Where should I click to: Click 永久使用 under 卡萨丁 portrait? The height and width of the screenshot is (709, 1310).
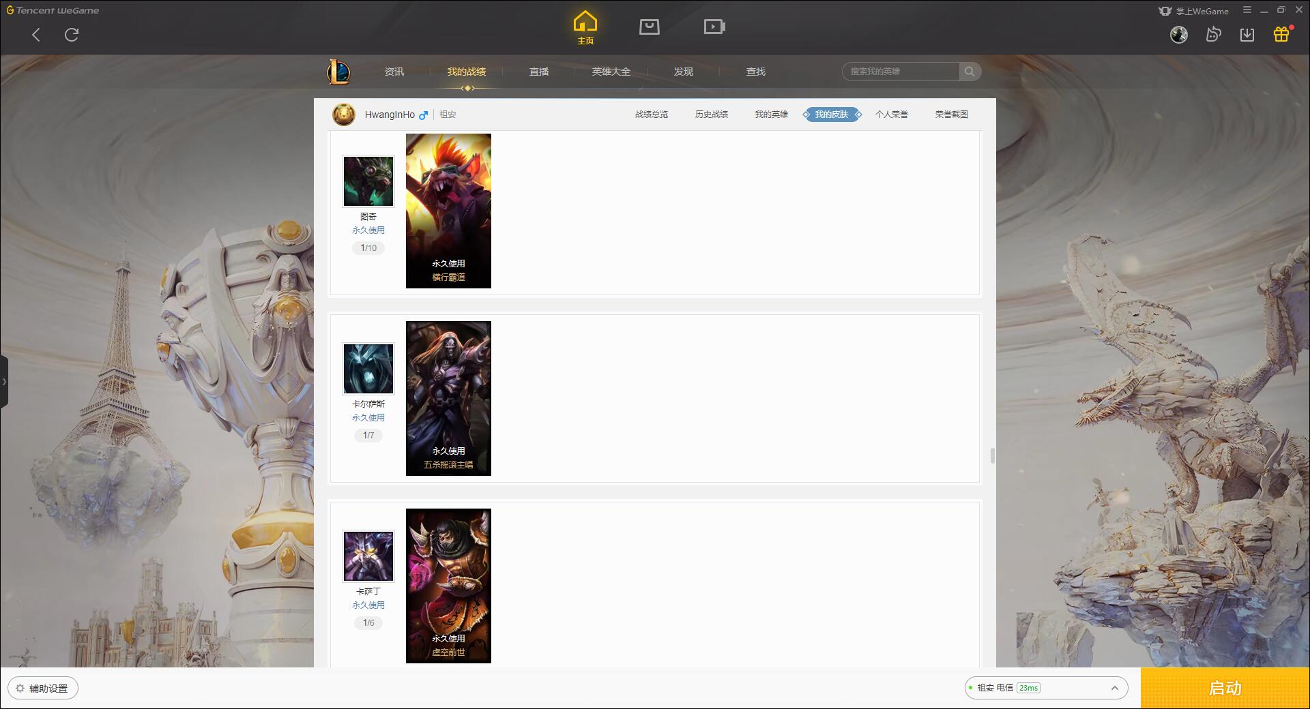point(368,605)
